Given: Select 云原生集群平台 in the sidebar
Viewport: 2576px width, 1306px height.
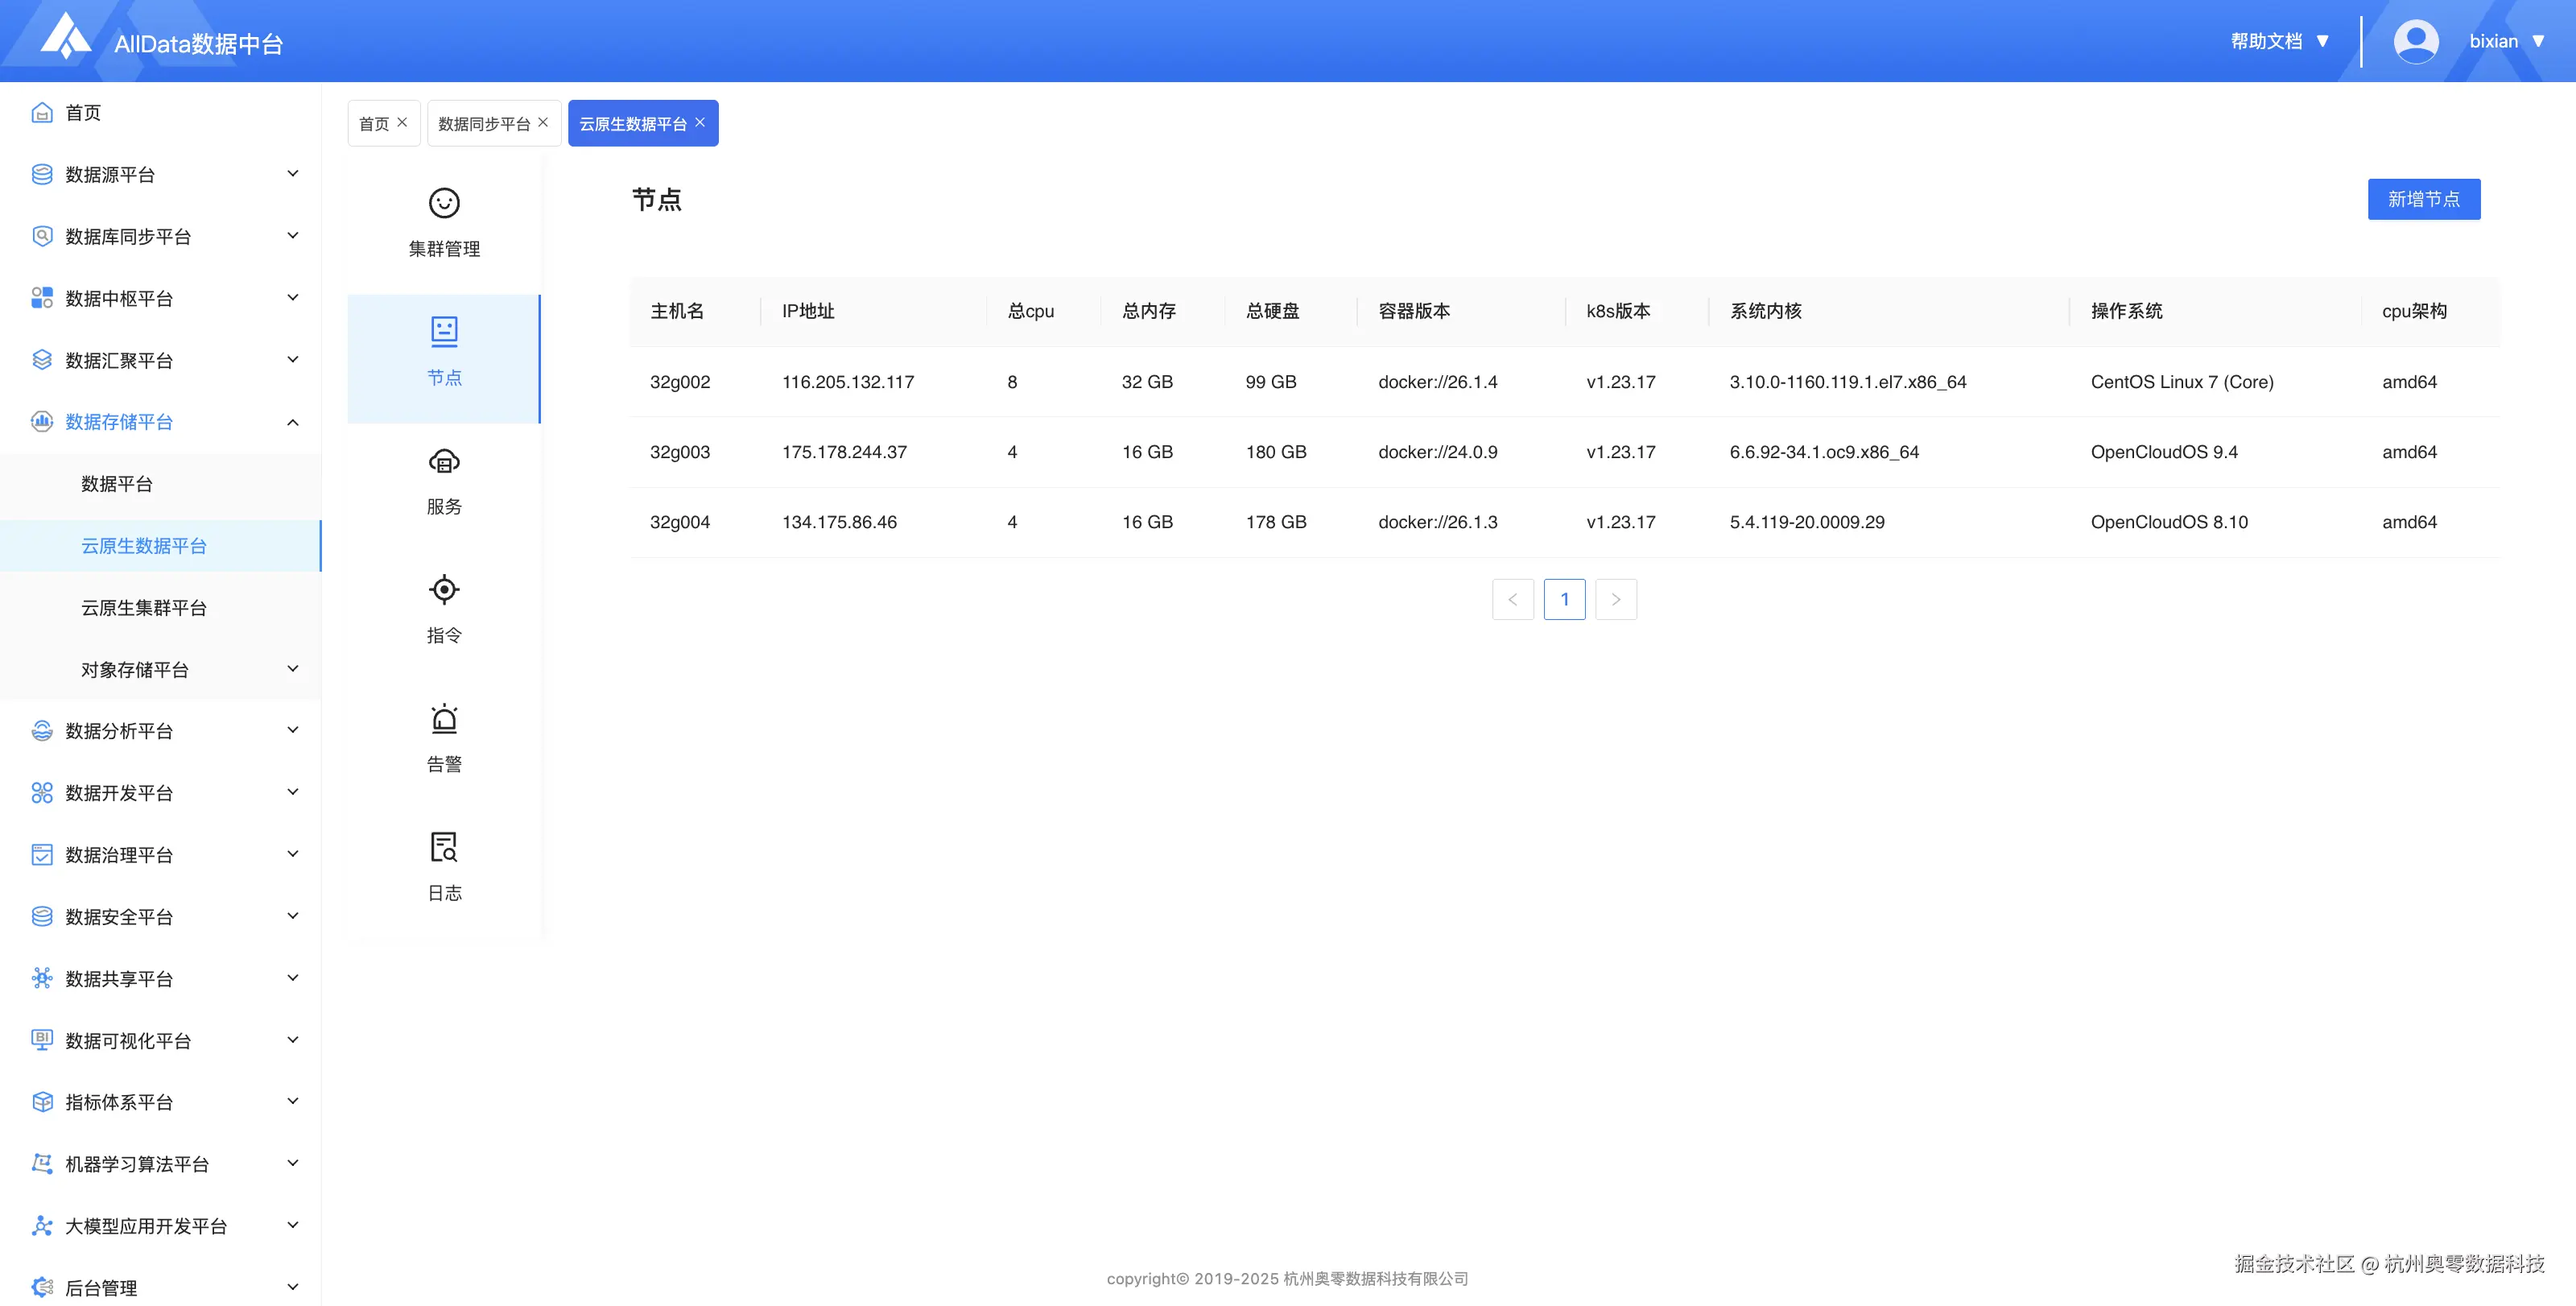Looking at the screenshot, I should pyautogui.click(x=144, y=608).
